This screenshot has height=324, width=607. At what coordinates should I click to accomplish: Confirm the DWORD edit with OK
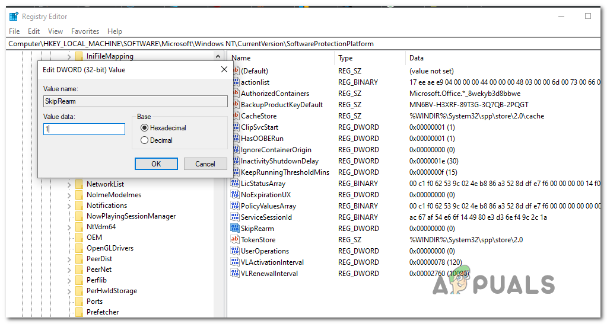[x=156, y=164]
